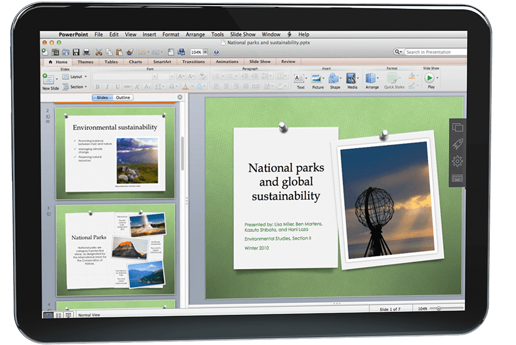Switch to Slide Sorter view icon

point(58,315)
